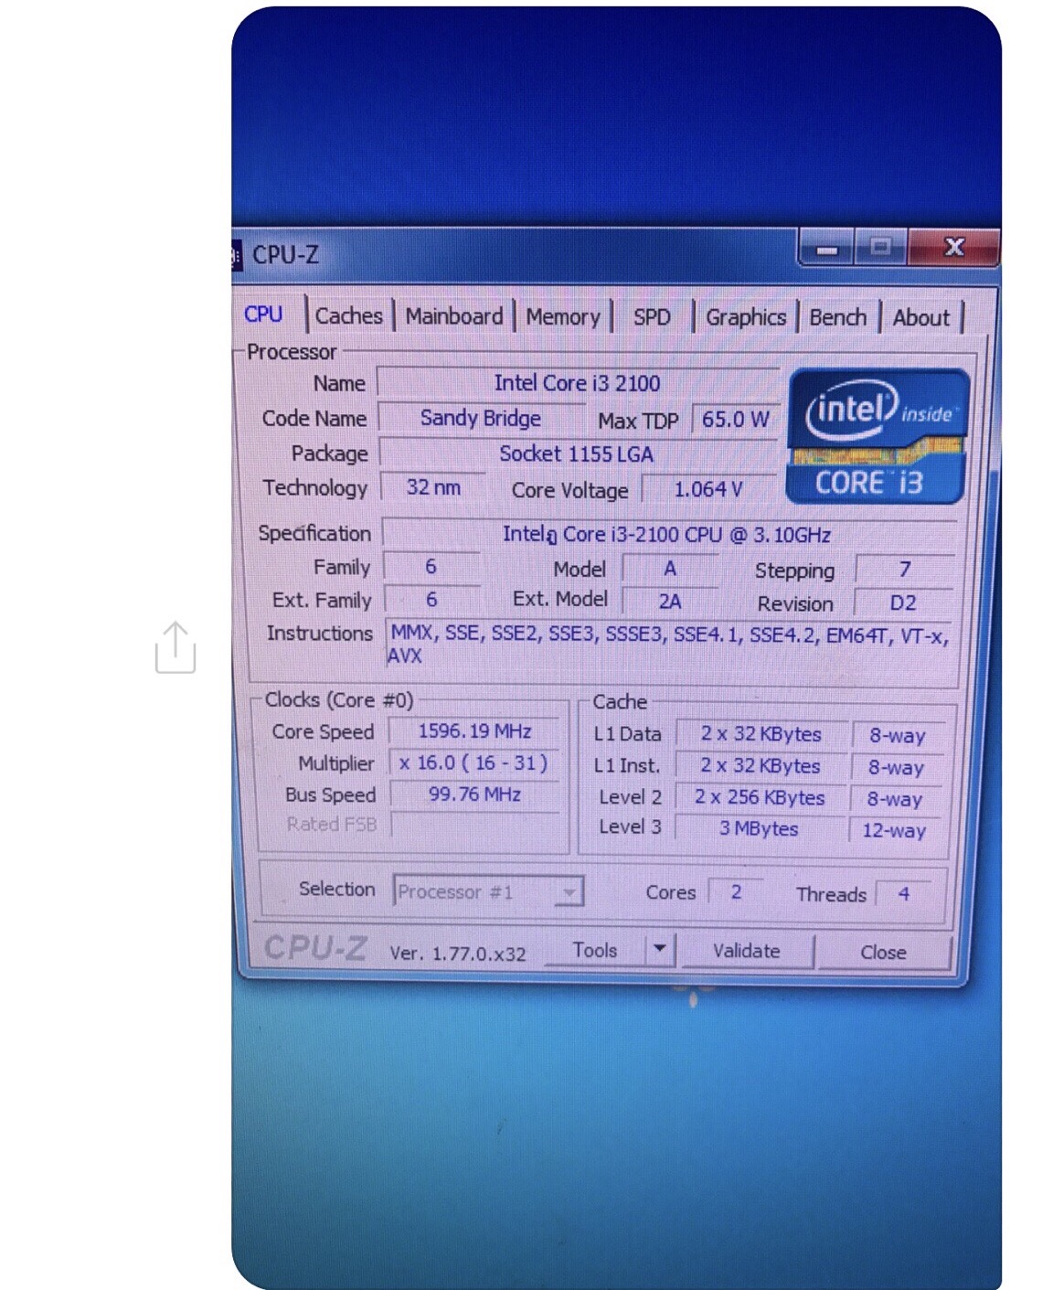Open the Mainboard tab
The height and width of the screenshot is (1290, 1053).
pos(453,316)
